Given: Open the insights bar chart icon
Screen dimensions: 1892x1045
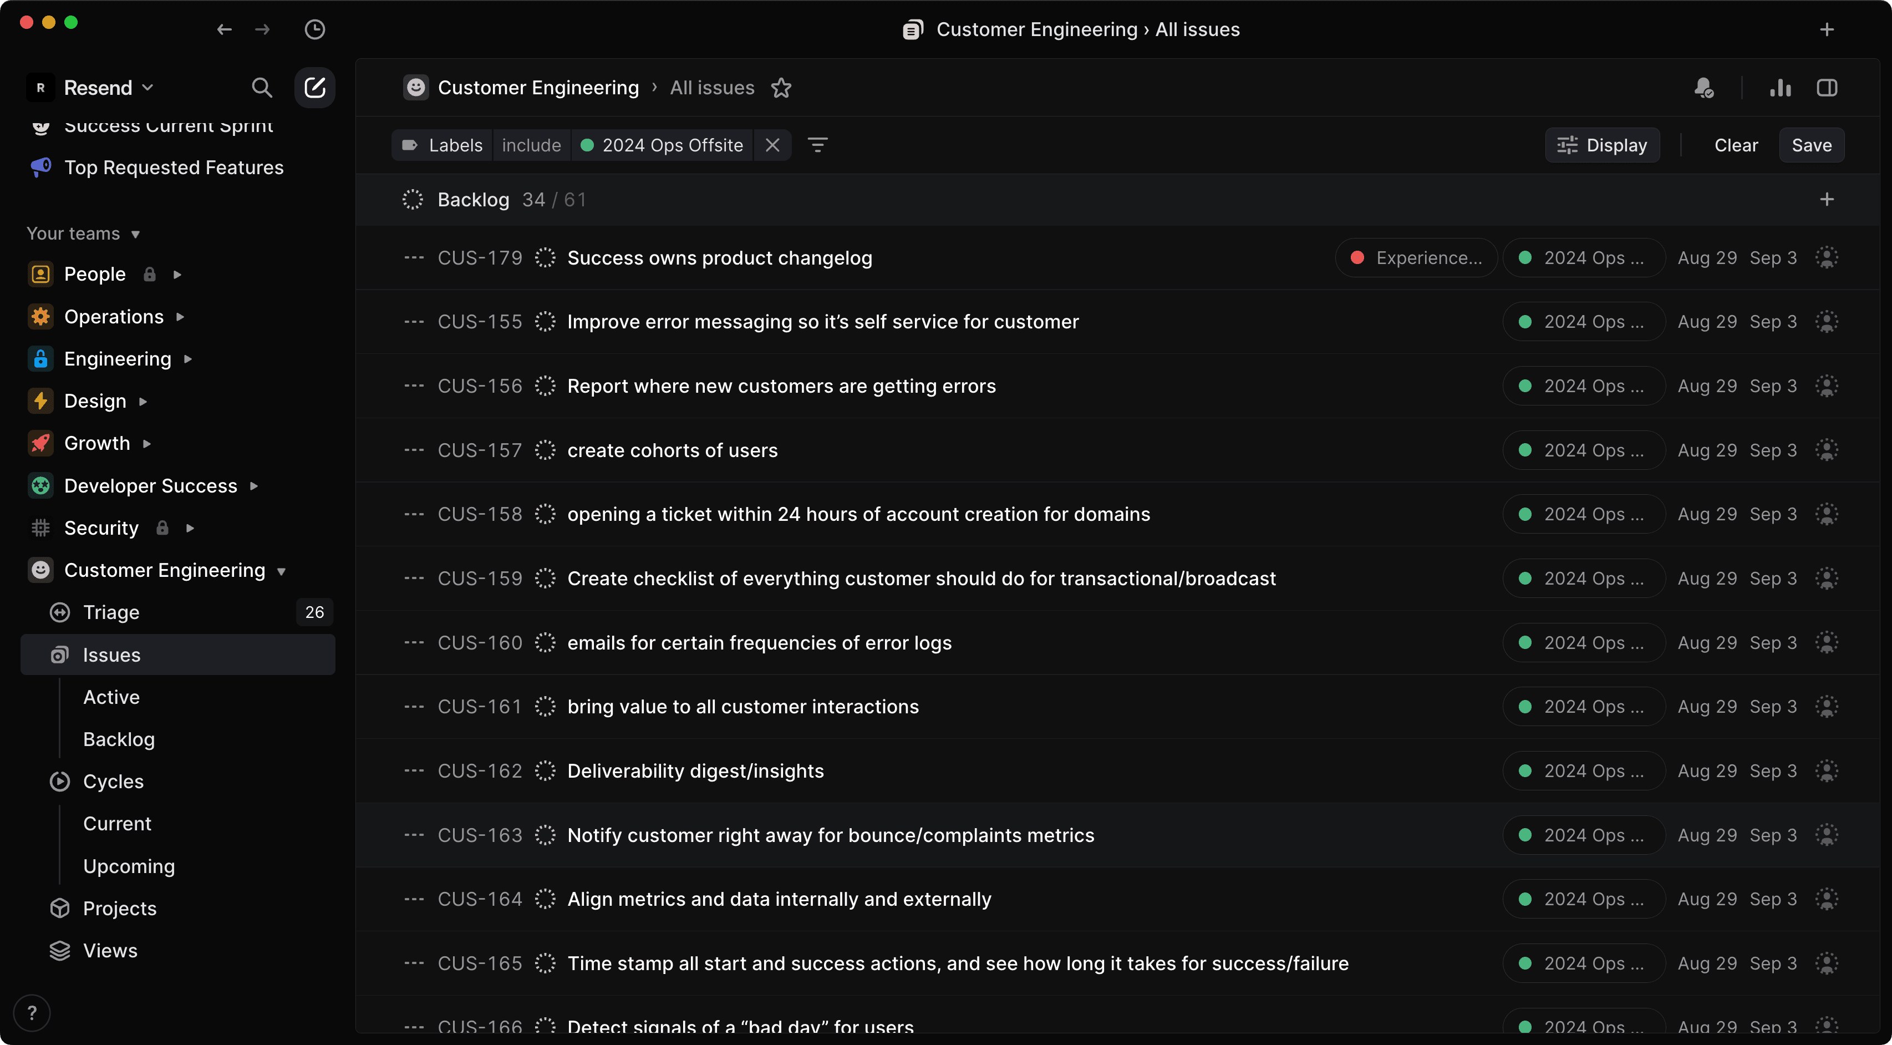Looking at the screenshot, I should (x=1779, y=88).
